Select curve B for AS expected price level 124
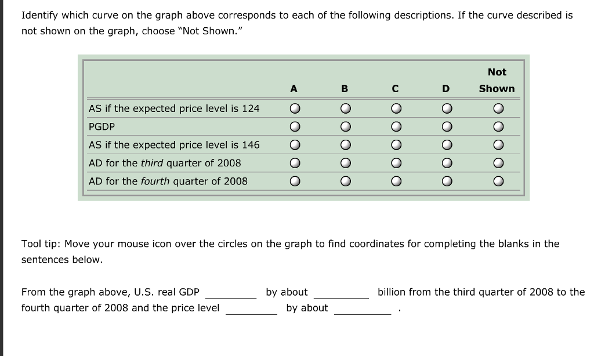The width and height of the screenshot is (594, 356). pos(345,108)
